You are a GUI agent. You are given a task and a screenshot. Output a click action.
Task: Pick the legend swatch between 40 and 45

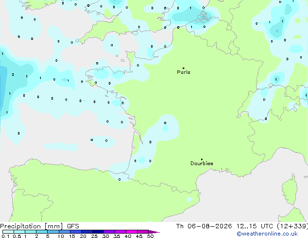pyautogui.click(x=132, y=232)
